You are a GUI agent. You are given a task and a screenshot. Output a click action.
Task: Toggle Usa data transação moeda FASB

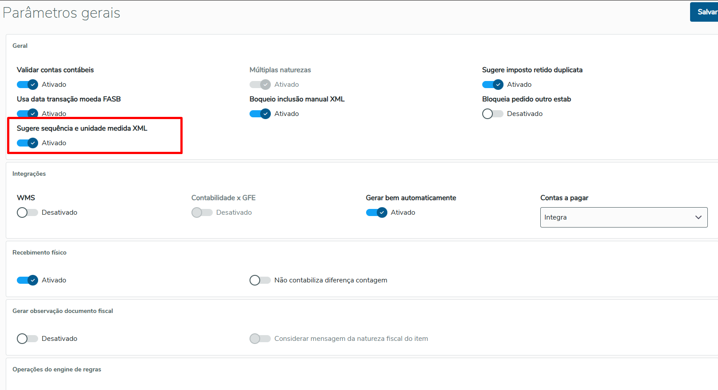27,113
